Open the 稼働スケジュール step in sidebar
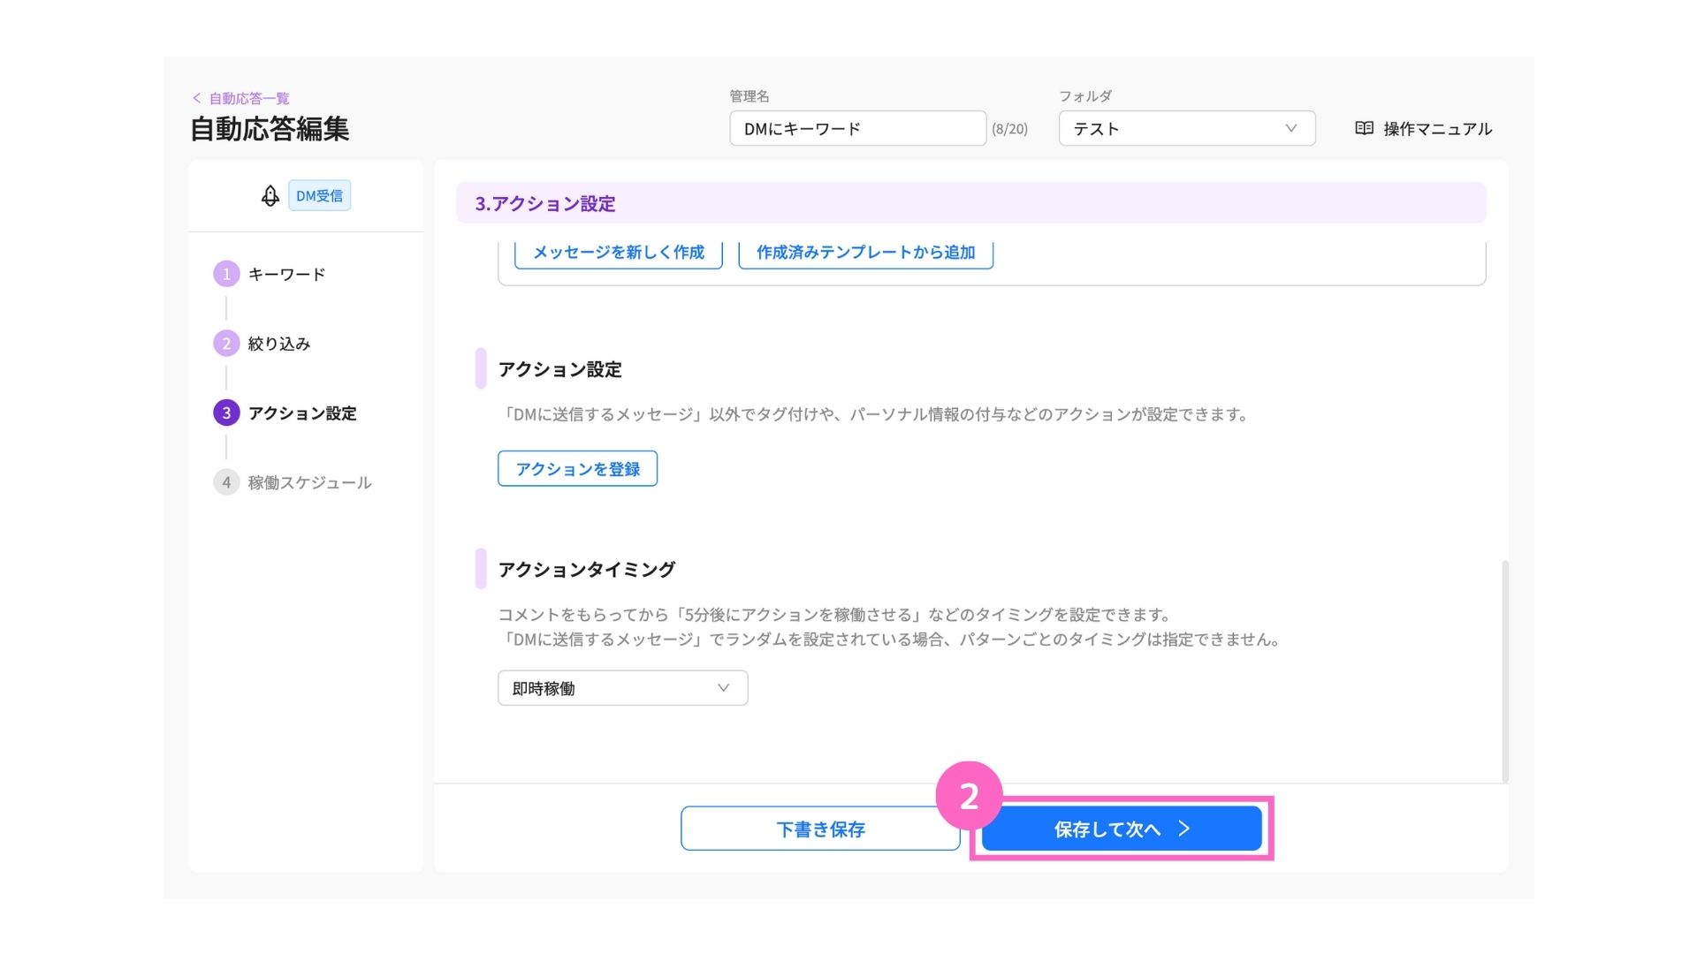Viewport: 1697px width, 954px height. click(x=309, y=482)
